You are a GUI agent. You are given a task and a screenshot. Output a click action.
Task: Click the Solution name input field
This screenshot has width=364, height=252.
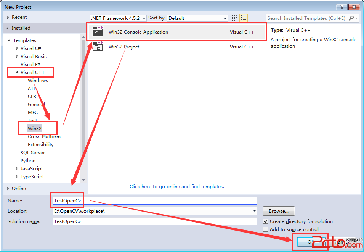pyautogui.click(x=155, y=221)
